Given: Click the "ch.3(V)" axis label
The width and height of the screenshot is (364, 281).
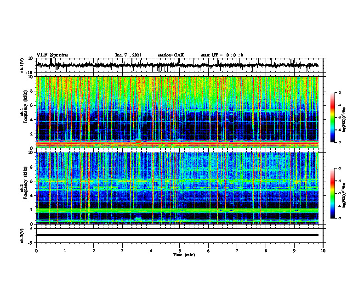Looking at the screenshot, I should click(x=22, y=236).
